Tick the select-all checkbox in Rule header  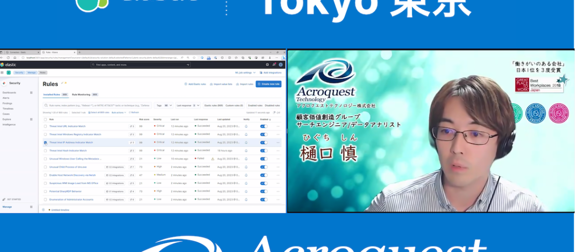coord(45,119)
